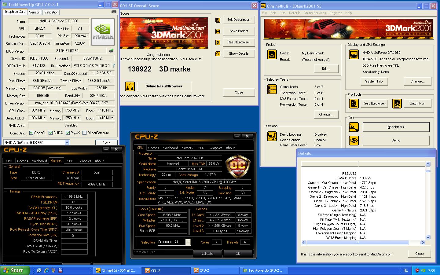Screen dimensions: 440x275
Task: Open the Help menu in 3DMark2001
Action: pos(348,13)
